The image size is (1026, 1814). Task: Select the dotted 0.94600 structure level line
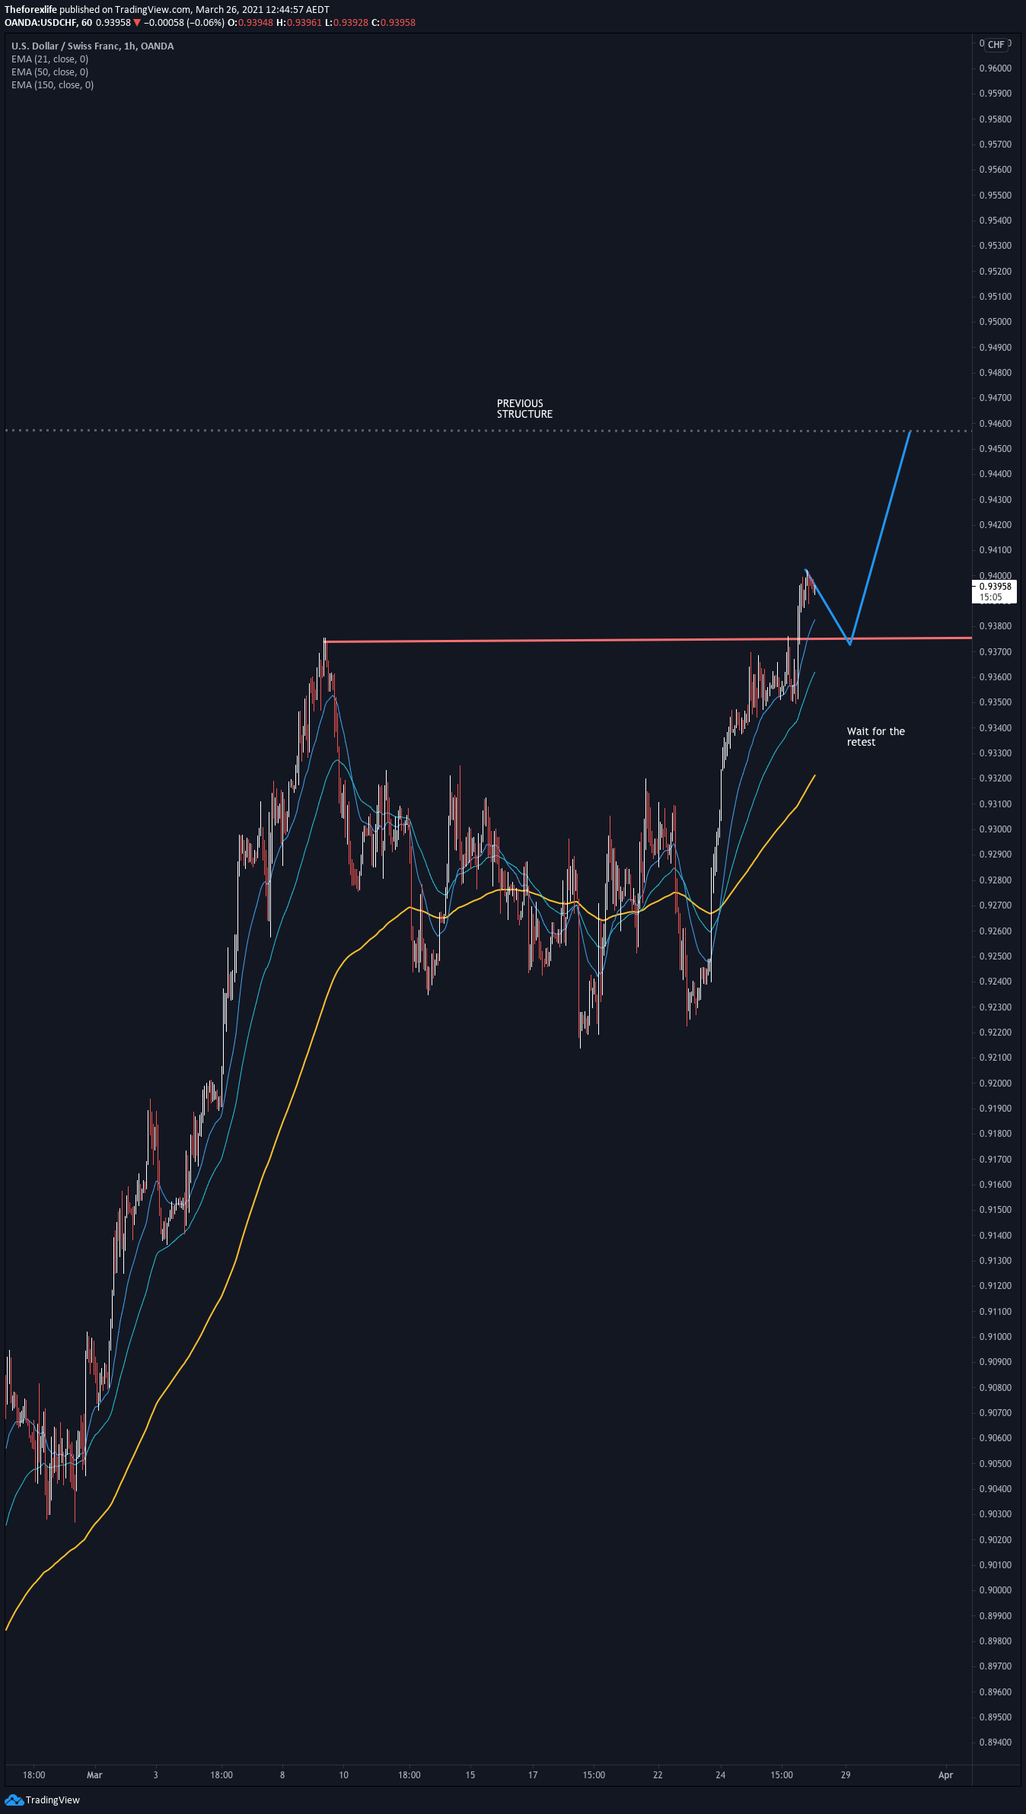tap(487, 431)
